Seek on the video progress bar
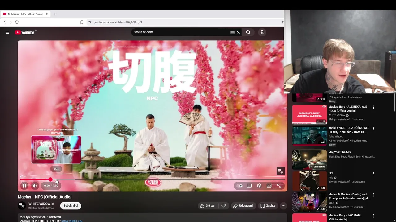The image size is (396, 222). (152, 179)
